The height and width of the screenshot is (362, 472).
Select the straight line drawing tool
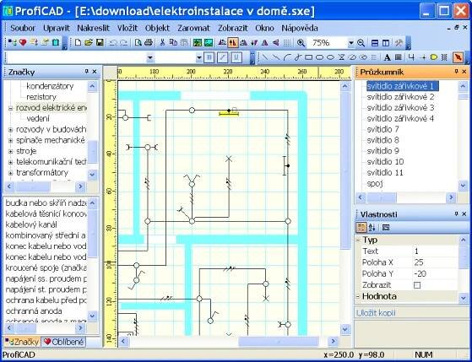[x=265, y=57]
